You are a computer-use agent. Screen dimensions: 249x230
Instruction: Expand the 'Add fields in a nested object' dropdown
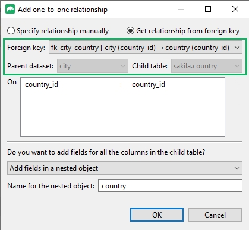tap(125, 168)
